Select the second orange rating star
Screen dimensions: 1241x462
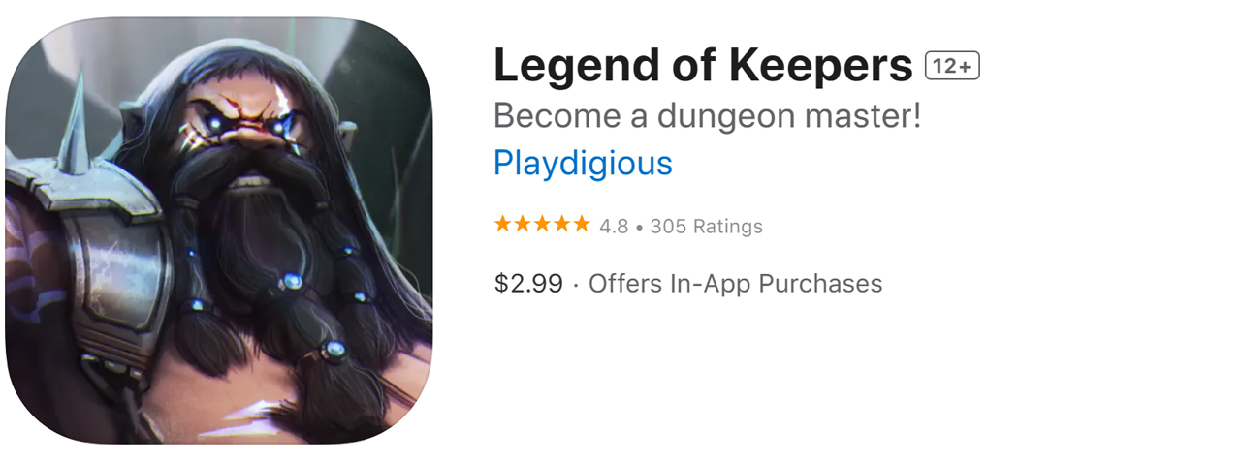click(x=523, y=225)
